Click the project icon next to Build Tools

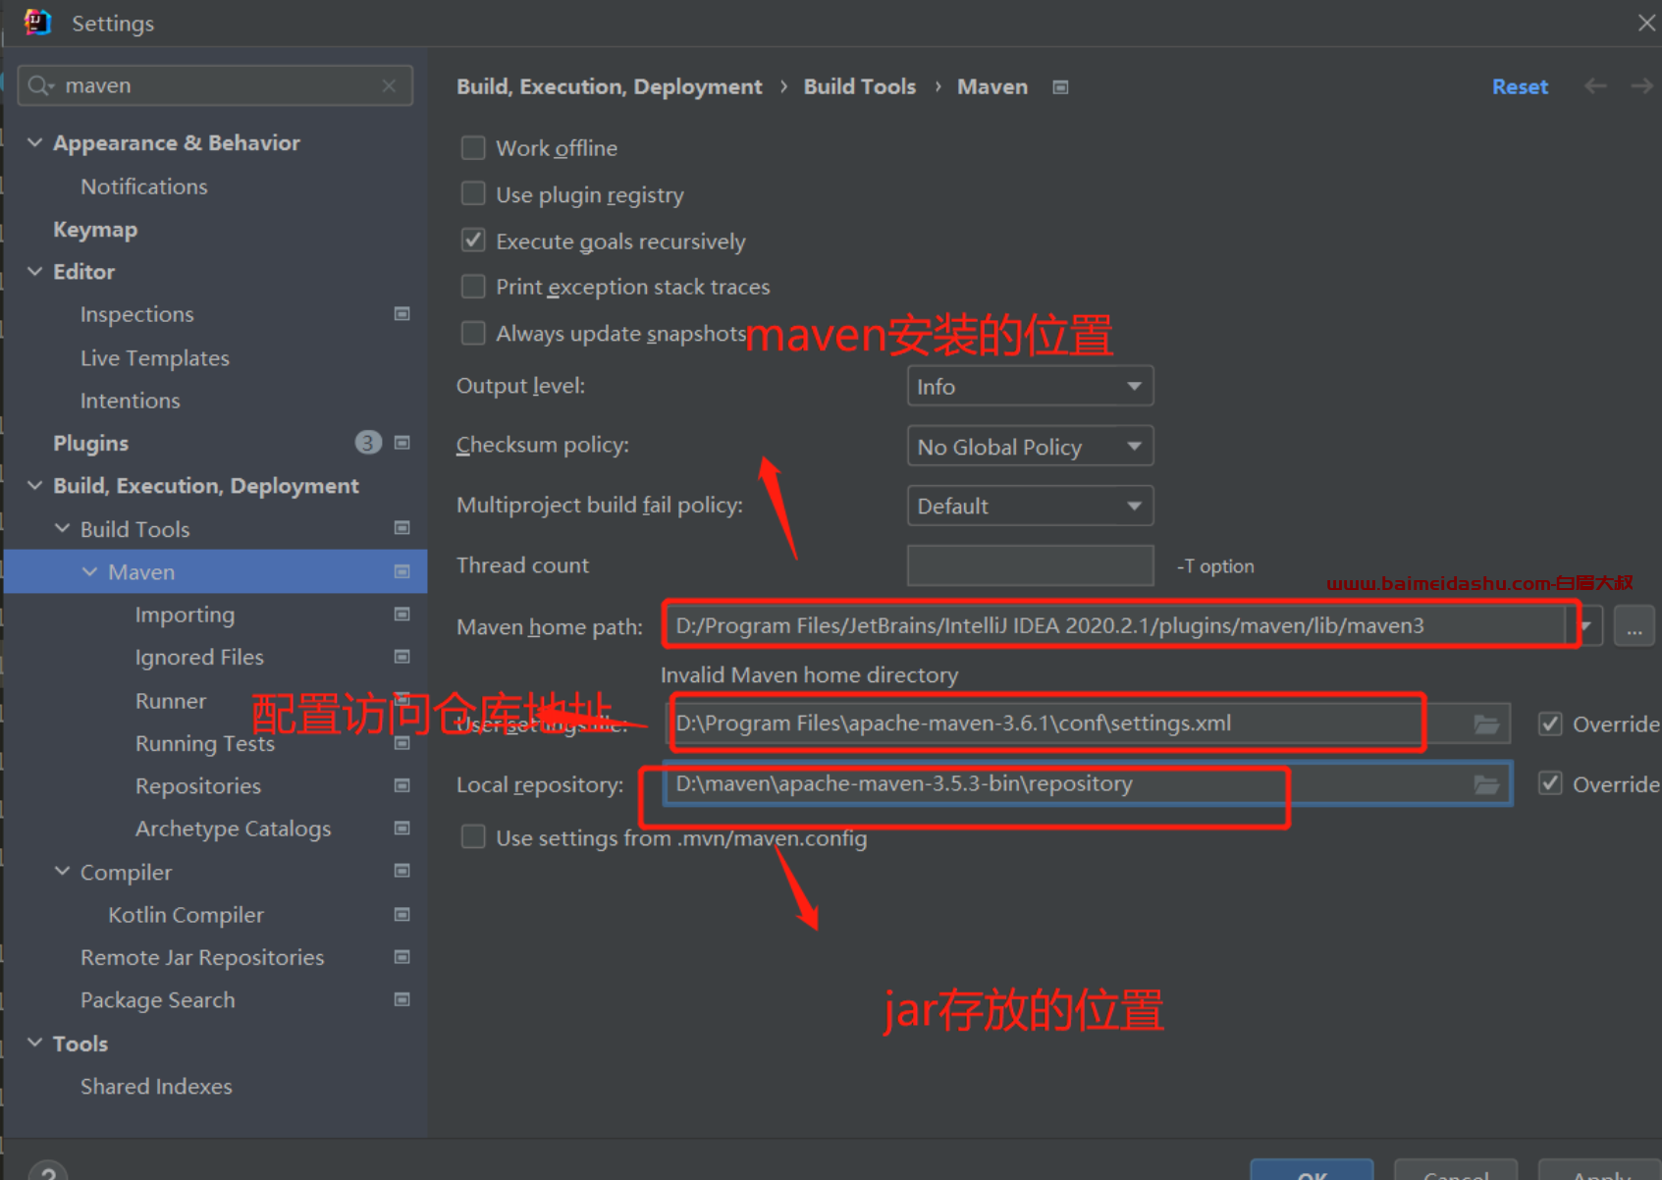pyautogui.click(x=402, y=528)
